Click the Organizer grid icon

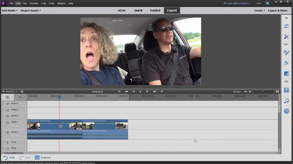tap(37, 158)
